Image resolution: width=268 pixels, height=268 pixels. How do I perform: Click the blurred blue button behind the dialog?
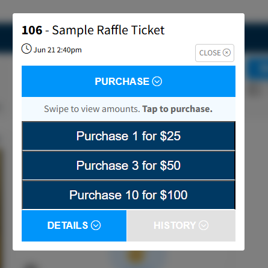(x=258, y=69)
